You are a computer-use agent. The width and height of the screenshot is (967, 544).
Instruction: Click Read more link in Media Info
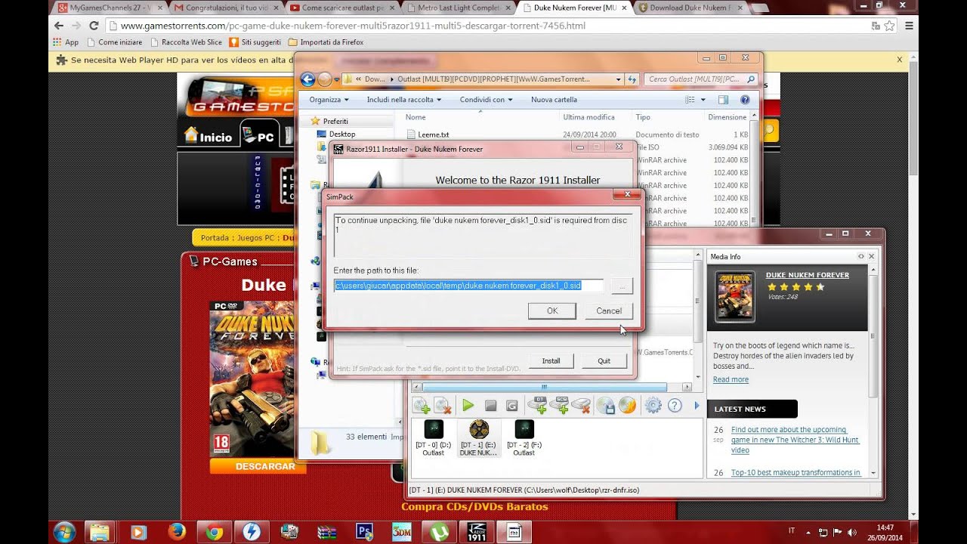click(x=731, y=379)
